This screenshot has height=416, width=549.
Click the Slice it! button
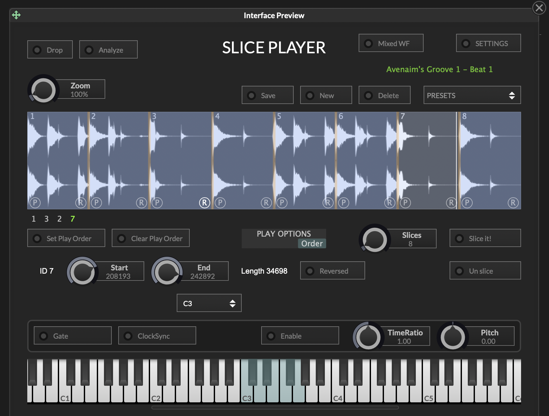coord(485,238)
